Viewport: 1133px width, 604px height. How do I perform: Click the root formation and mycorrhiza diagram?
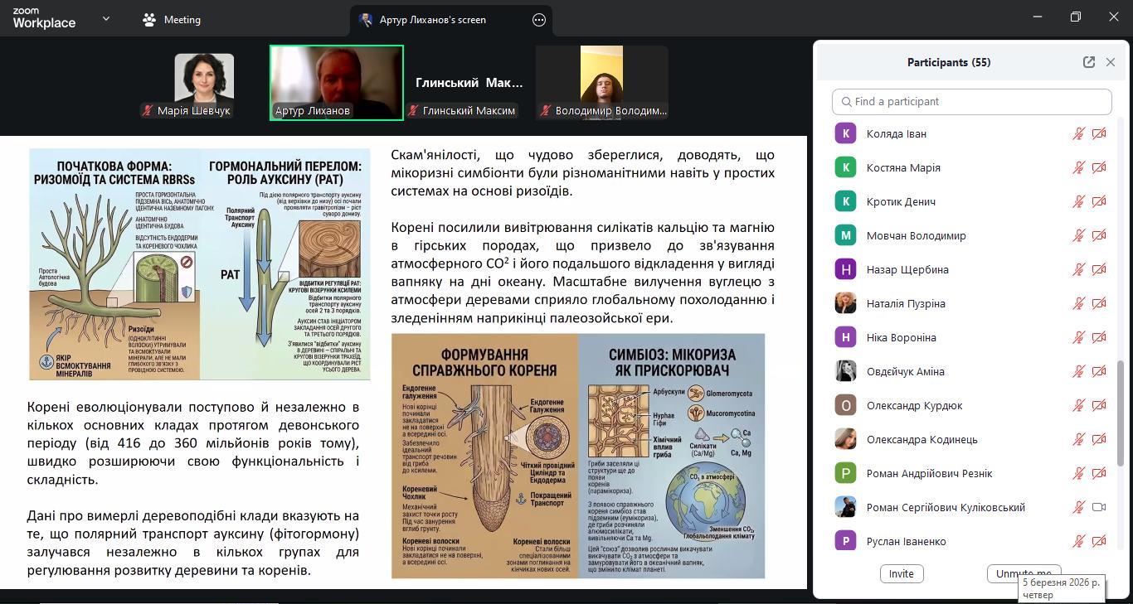pos(578,457)
